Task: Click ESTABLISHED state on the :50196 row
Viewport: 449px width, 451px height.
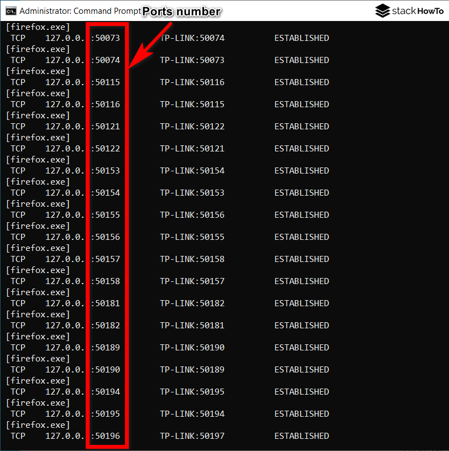Action: click(x=301, y=436)
